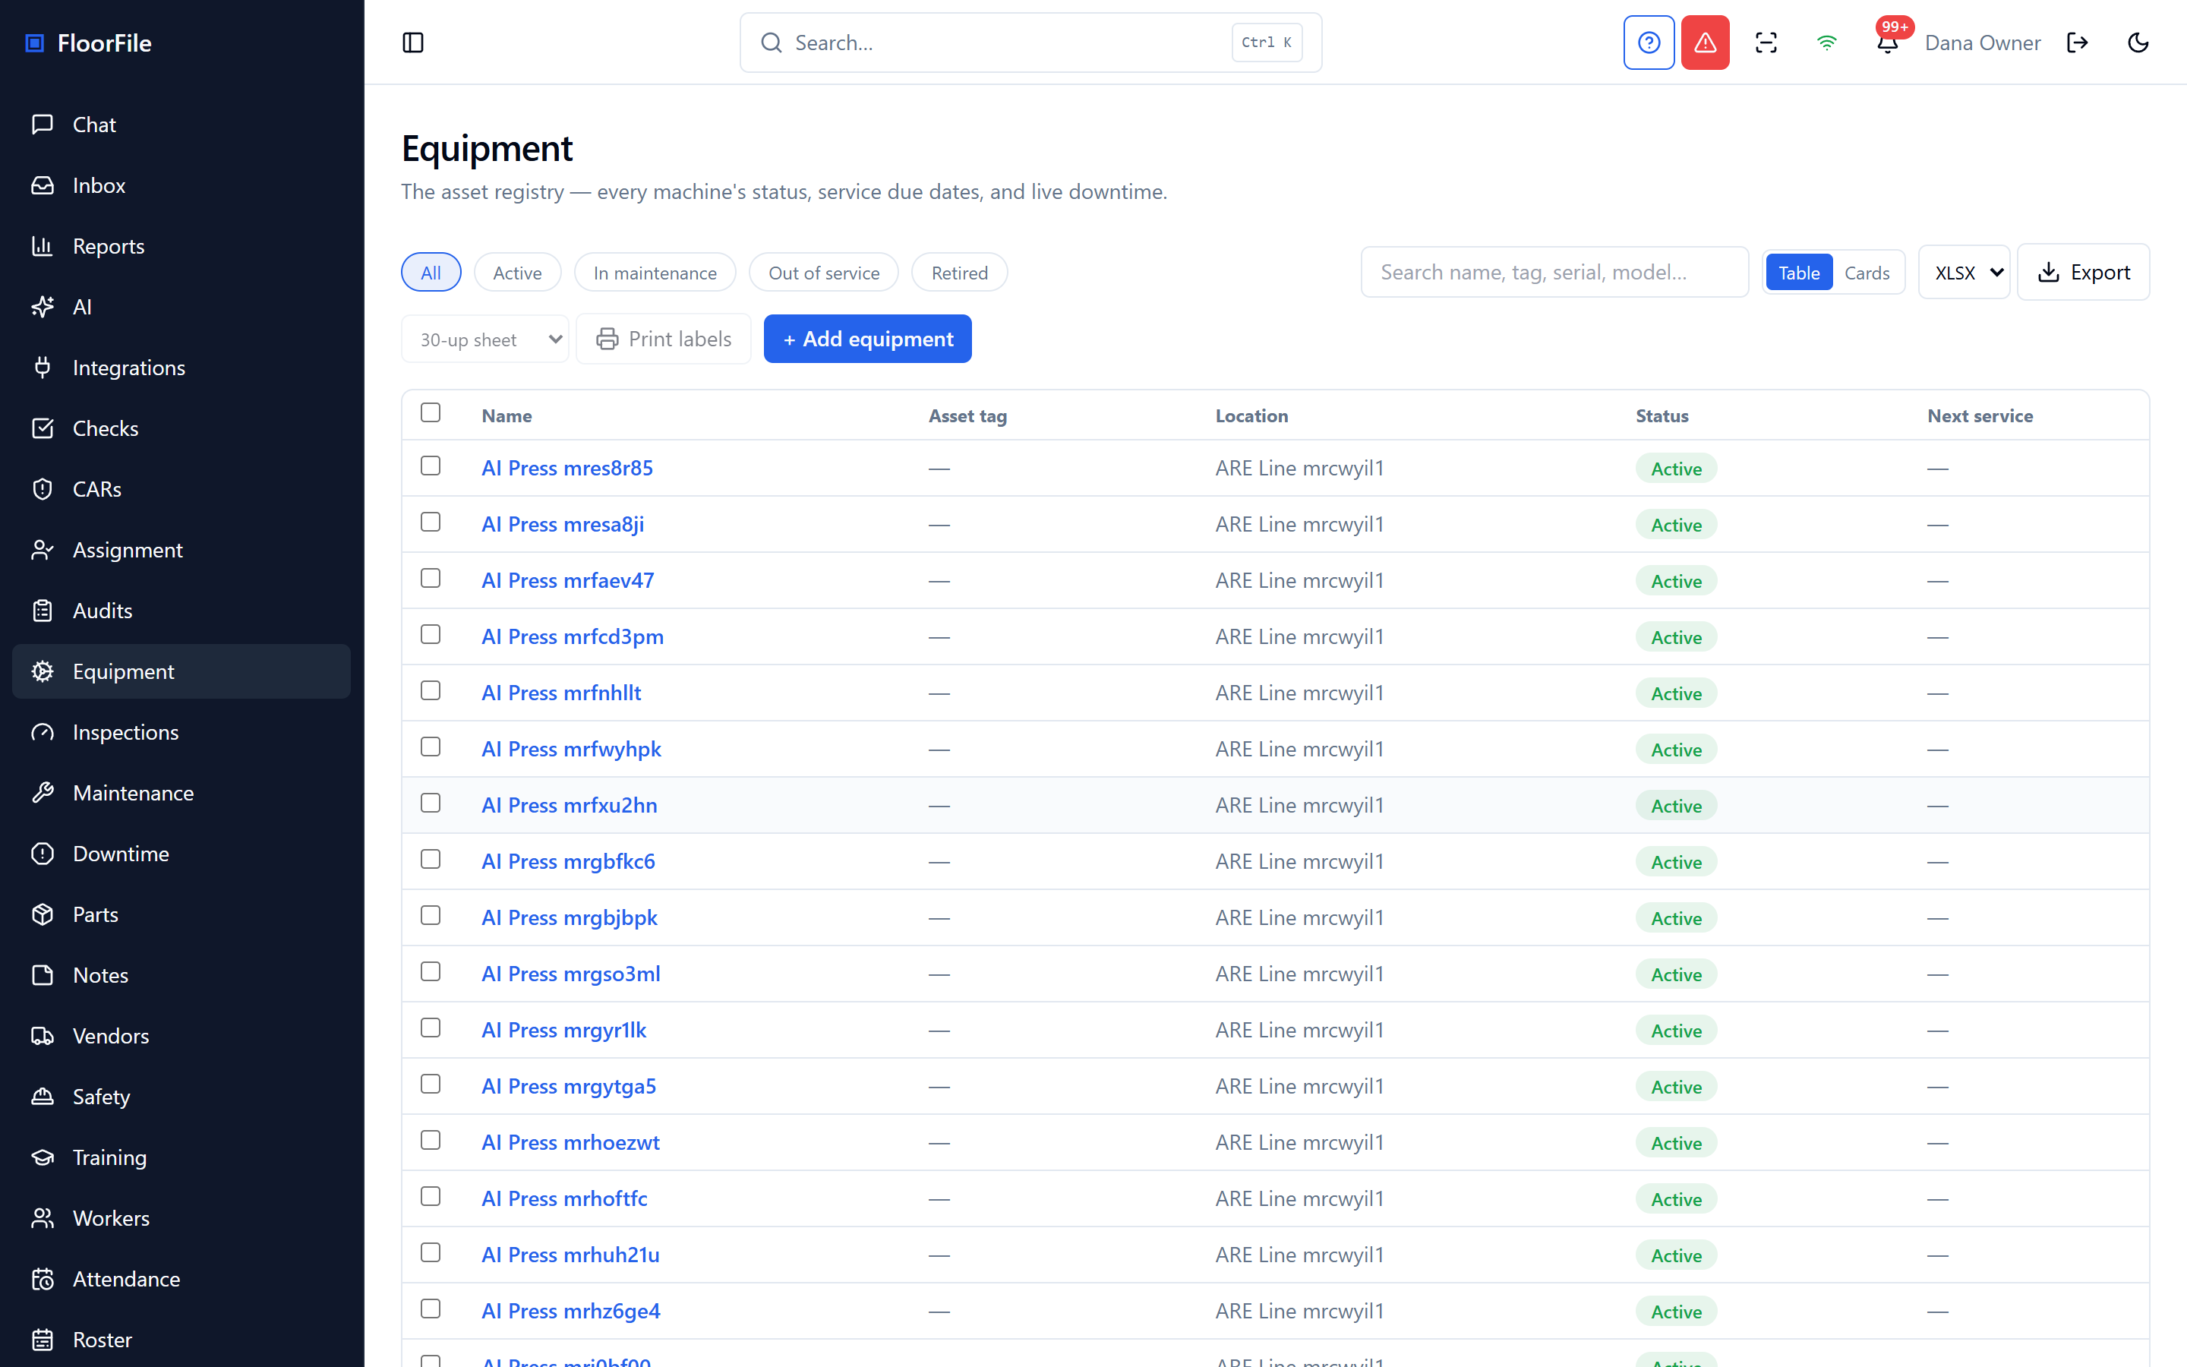
Task: Open the 30-up sheet dropdown
Action: [x=484, y=339]
